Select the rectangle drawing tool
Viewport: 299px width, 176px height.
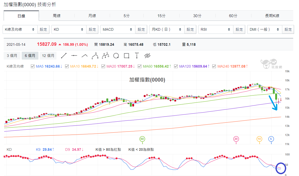tap(126, 56)
